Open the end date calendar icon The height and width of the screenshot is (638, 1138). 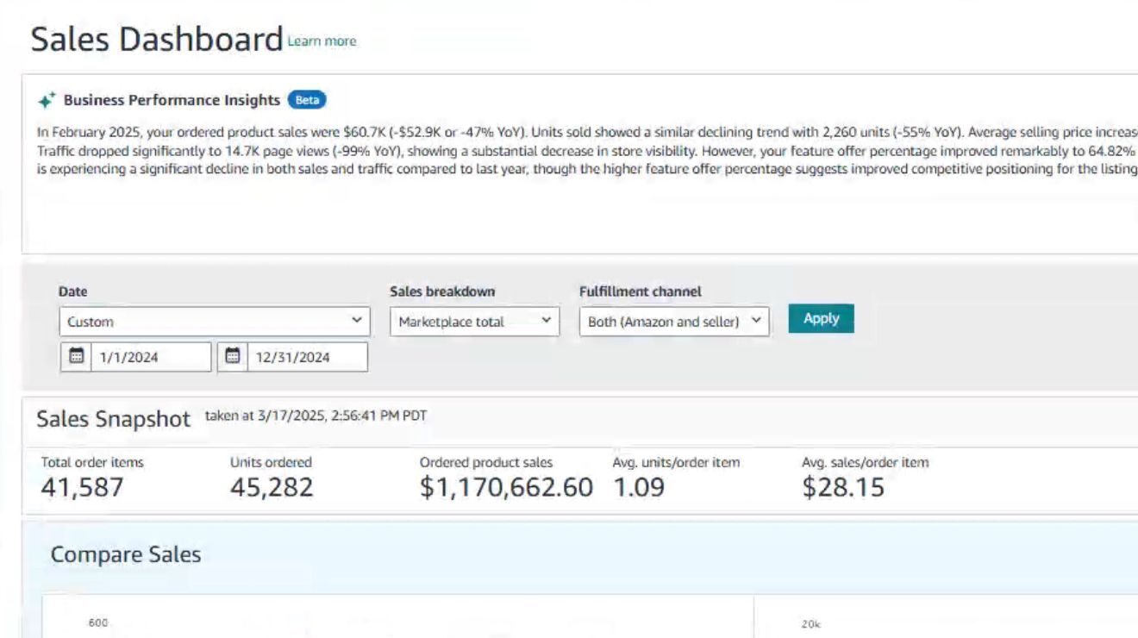point(232,356)
